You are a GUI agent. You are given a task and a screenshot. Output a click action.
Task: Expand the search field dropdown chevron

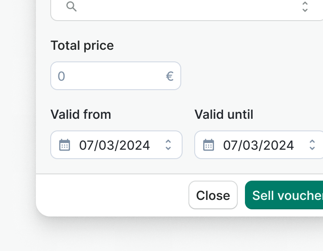tap(305, 6)
